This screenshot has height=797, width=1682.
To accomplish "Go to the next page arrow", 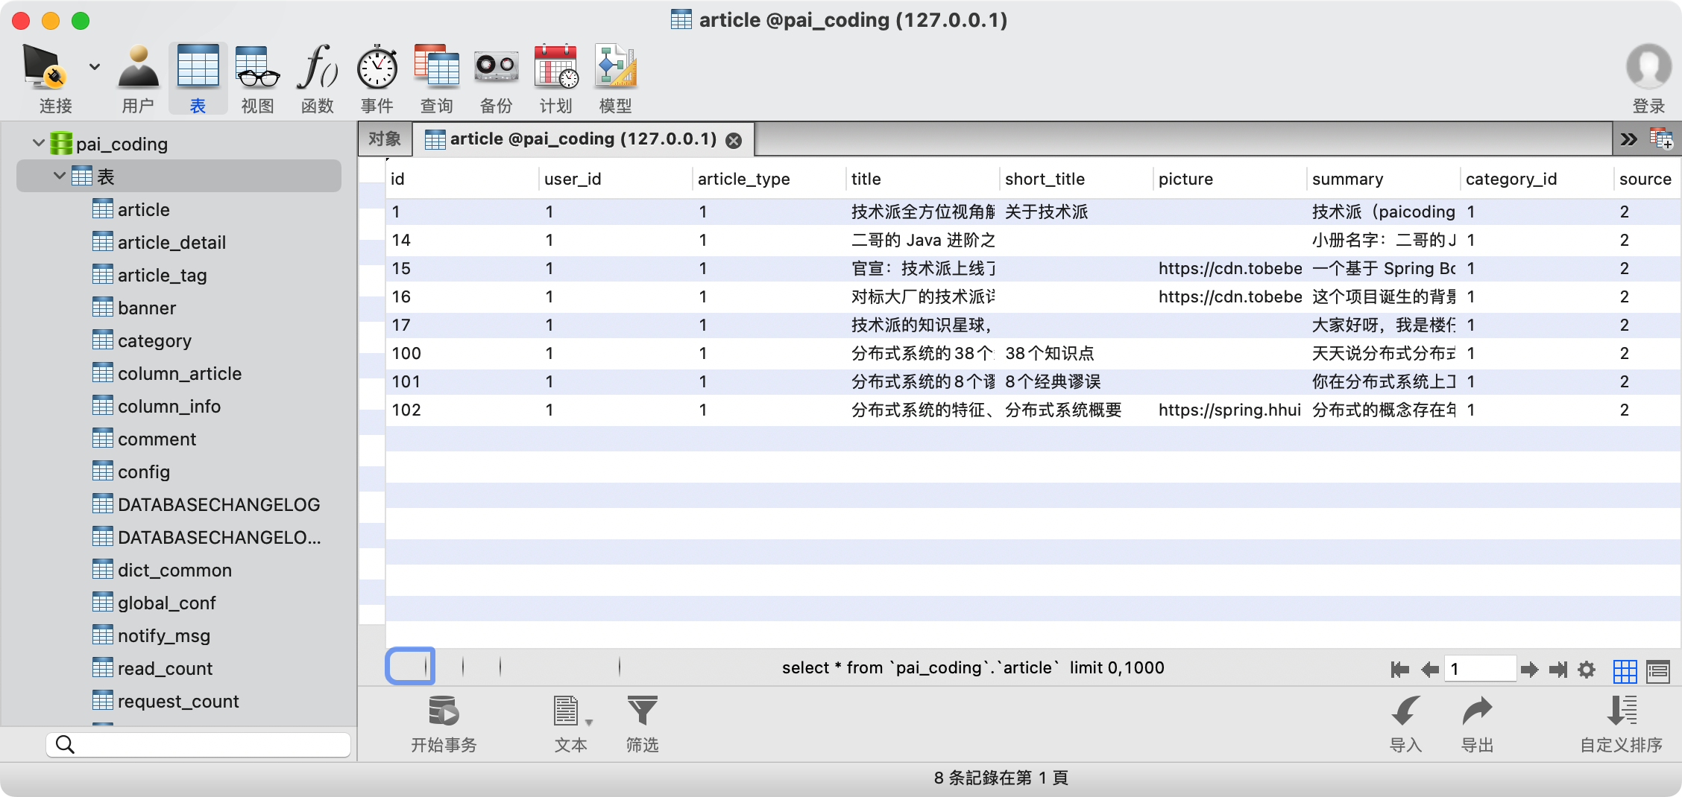I will pos(1529,670).
